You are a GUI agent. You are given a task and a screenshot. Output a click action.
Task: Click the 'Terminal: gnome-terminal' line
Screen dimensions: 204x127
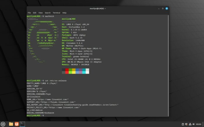click(x=75, y=57)
